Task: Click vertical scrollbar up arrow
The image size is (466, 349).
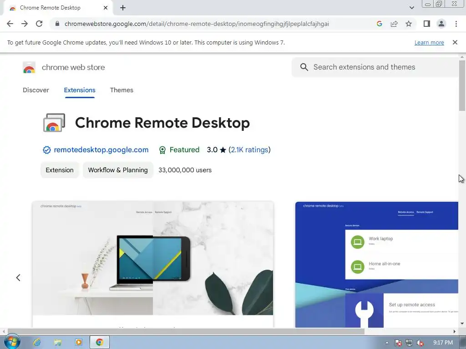Action: point(462,57)
